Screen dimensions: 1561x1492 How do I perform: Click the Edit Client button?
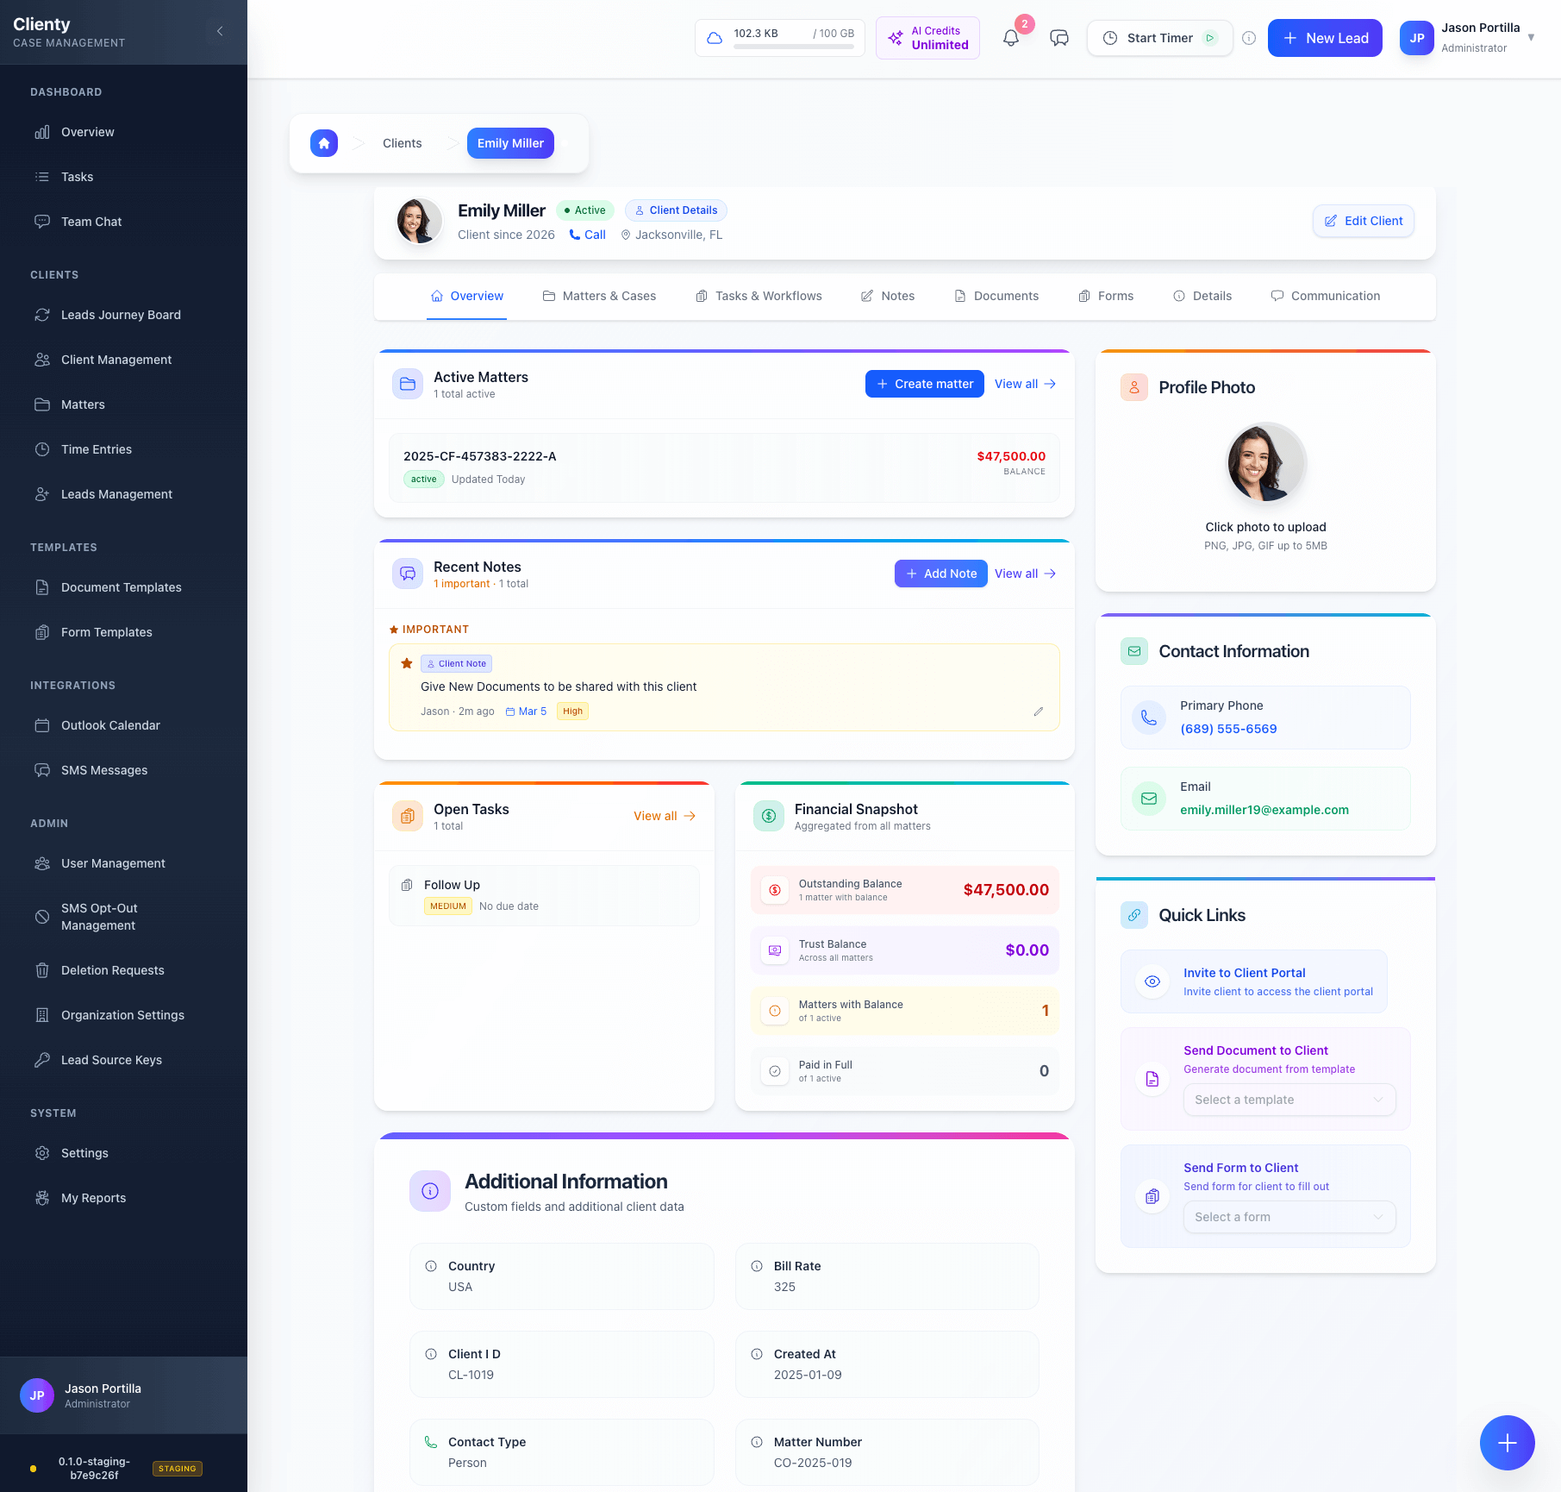(1363, 221)
